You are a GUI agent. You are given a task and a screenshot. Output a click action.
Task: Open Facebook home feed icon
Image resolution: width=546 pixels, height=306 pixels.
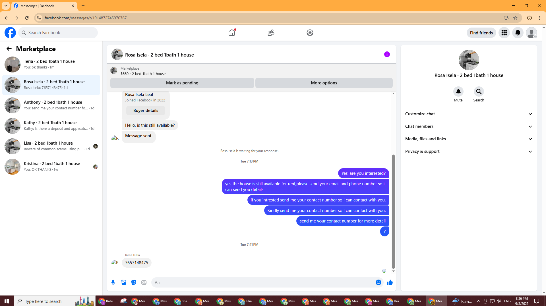click(x=232, y=33)
